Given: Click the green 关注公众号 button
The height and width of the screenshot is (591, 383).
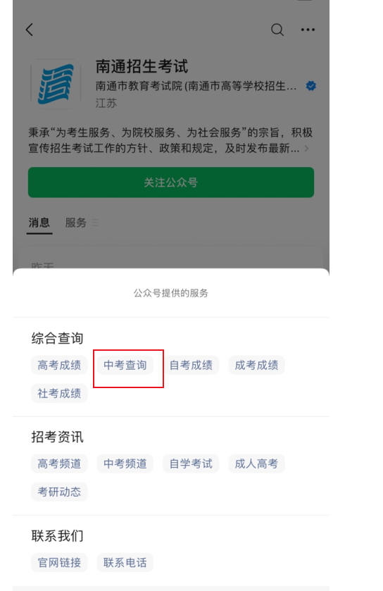Looking at the screenshot, I should pos(171,182).
